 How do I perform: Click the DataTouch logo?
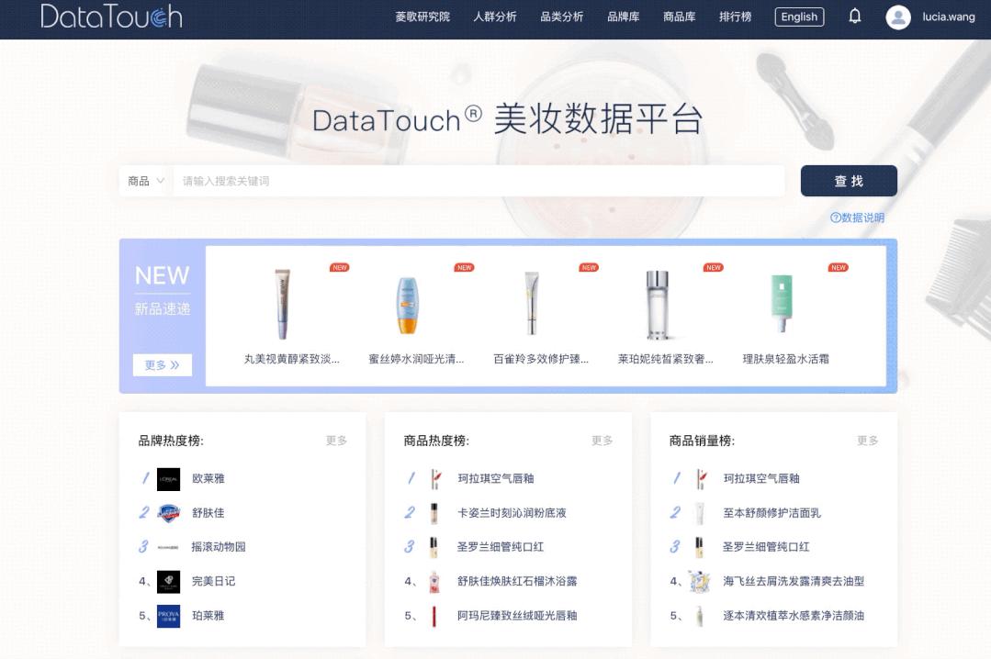point(112,17)
